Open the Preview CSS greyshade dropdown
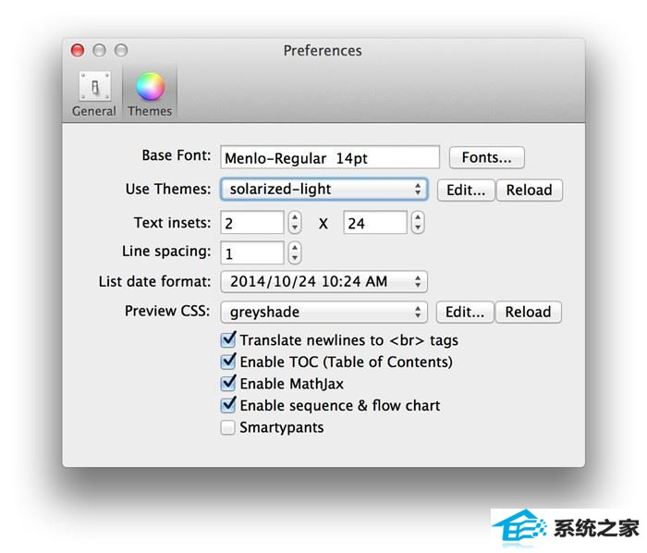The height and width of the screenshot is (553, 647). 323,312
